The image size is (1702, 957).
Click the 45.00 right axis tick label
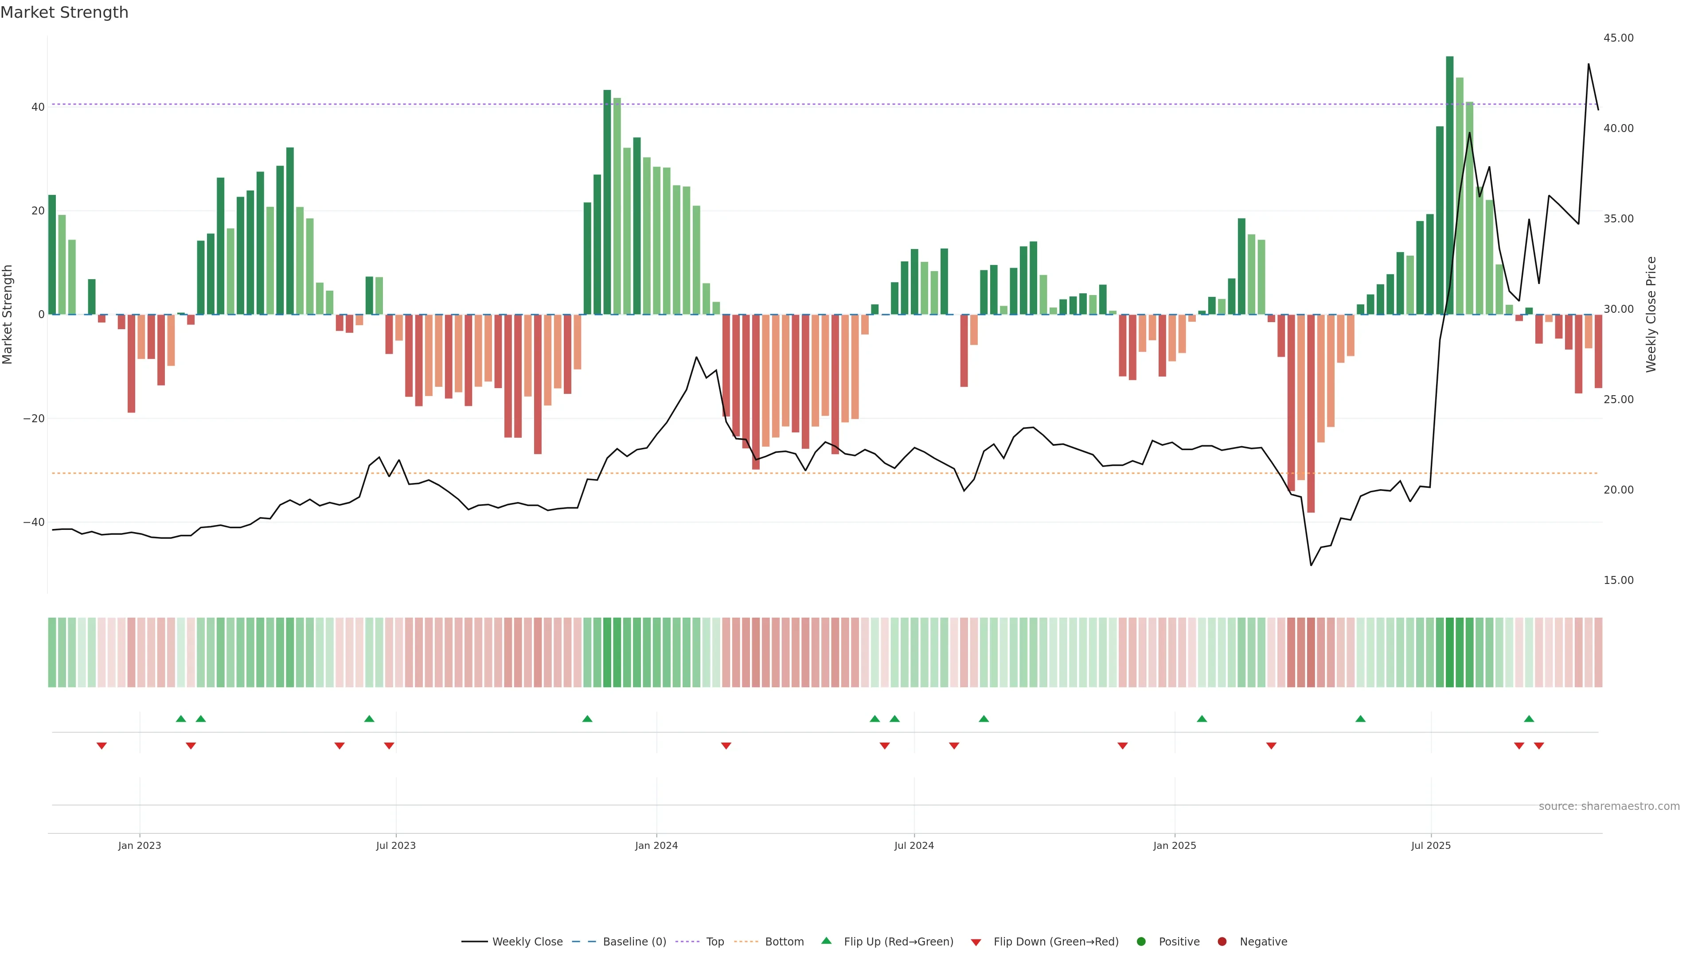click(x=1618, y=38)
